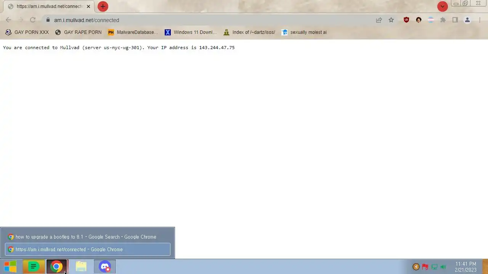Open File Explorer from the taskbar
This screenshot has width=488, height=274.
pyautogui.click(x=81, y=266)
